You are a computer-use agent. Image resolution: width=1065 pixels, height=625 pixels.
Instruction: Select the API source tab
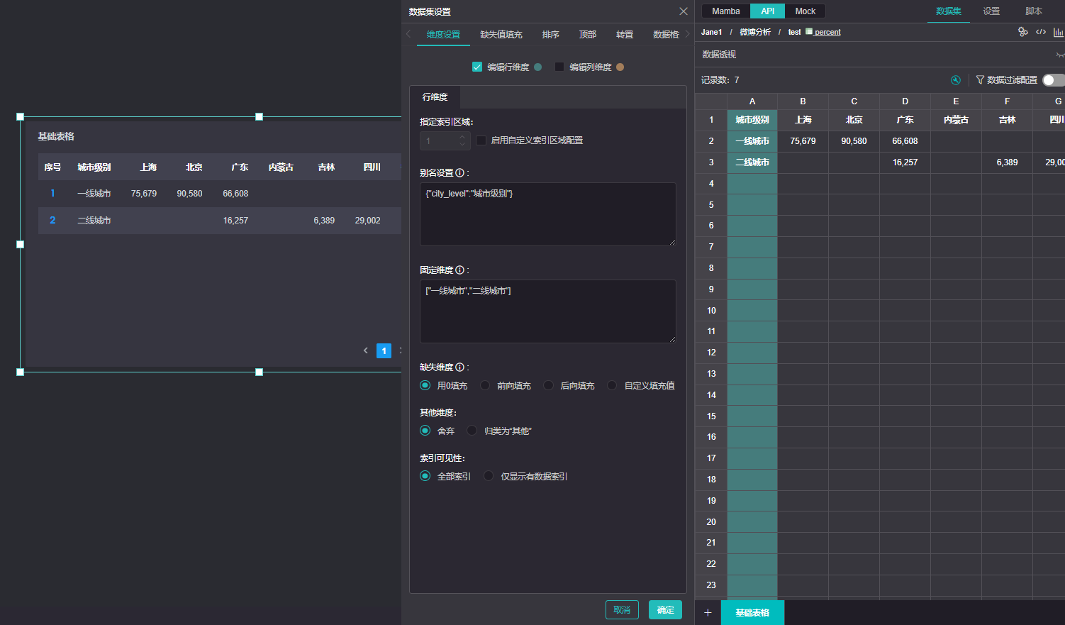pyautogui.click(x=768, y=11)
